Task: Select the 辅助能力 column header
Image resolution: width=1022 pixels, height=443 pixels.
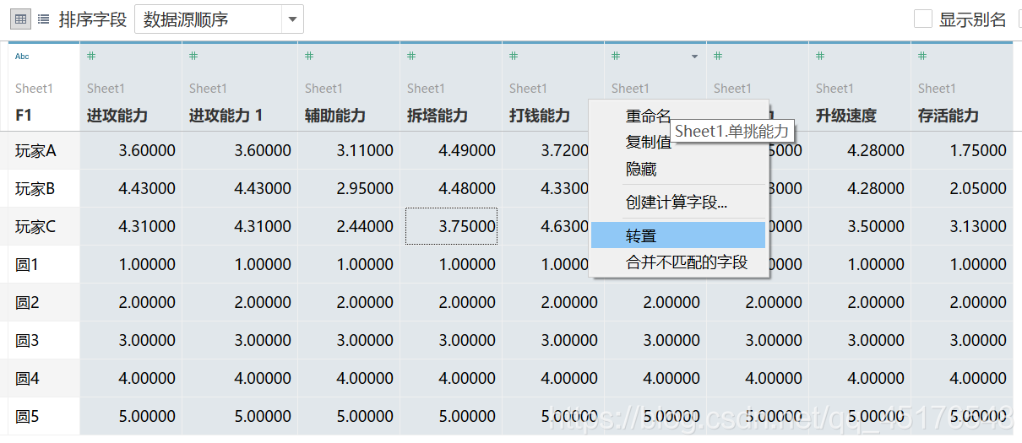Action: click(x=335, y=116)
